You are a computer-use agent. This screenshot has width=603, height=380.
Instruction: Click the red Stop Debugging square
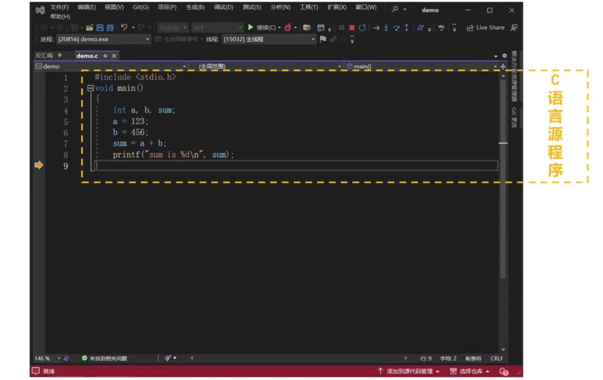pos(352,28)
